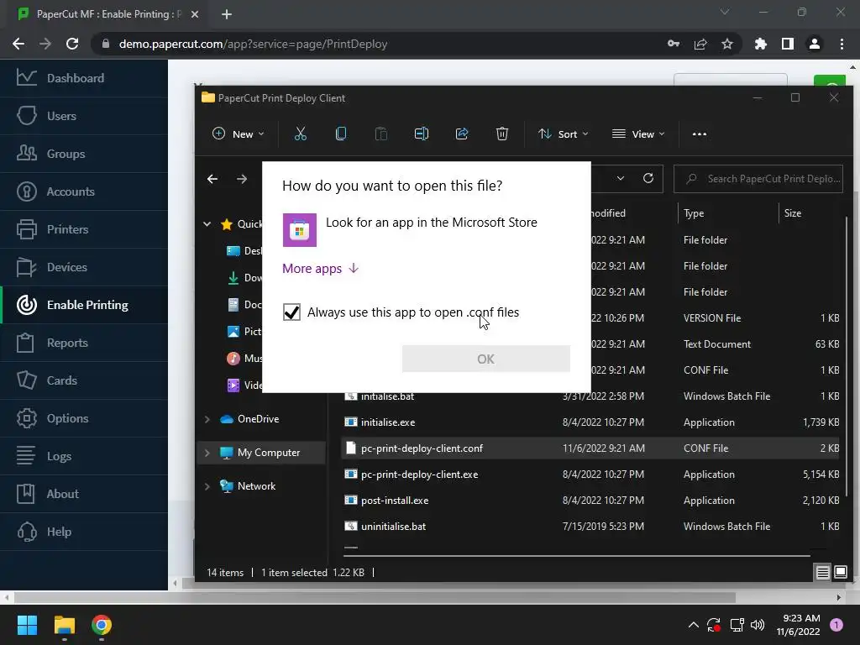Viewport: 860px width, 645px height.
Task: Select the Enable Printing sidebar item
Action: pyautogui.click(x=84, y=305)
